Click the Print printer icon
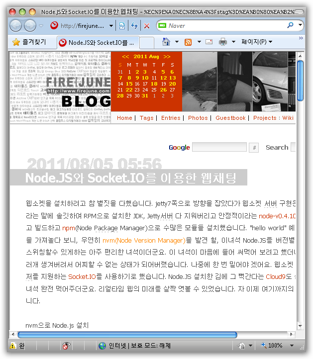The width and height of the screenshot is (313, 359). click(223, 42)
